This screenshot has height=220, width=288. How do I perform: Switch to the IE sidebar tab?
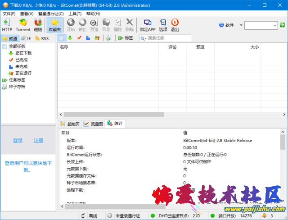[26, 38]
